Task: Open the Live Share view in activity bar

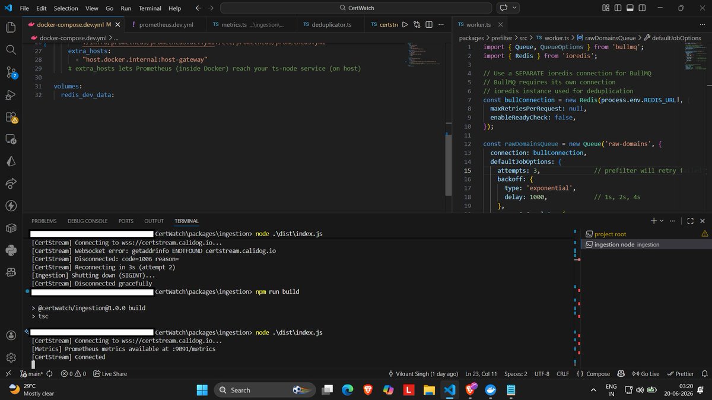Action: tap(11, 183)
